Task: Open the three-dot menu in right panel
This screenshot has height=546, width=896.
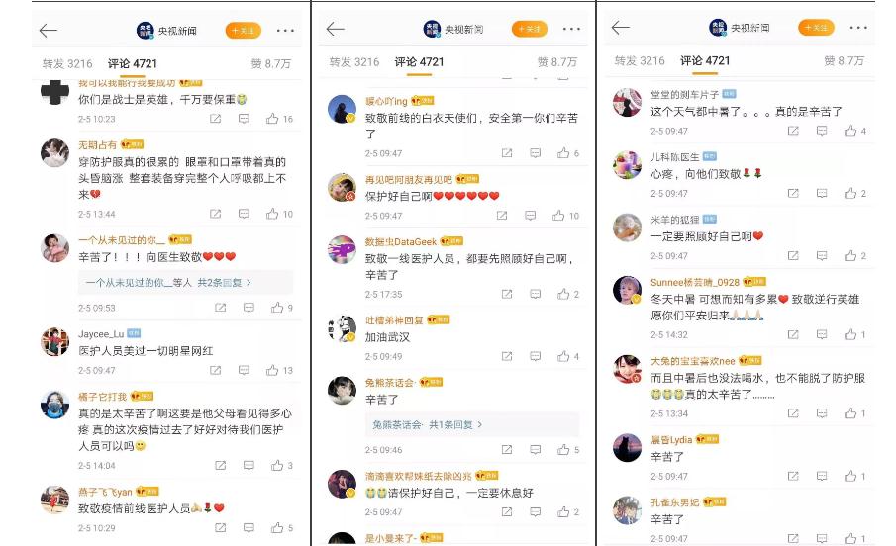Action: click(x=858, y=28)
